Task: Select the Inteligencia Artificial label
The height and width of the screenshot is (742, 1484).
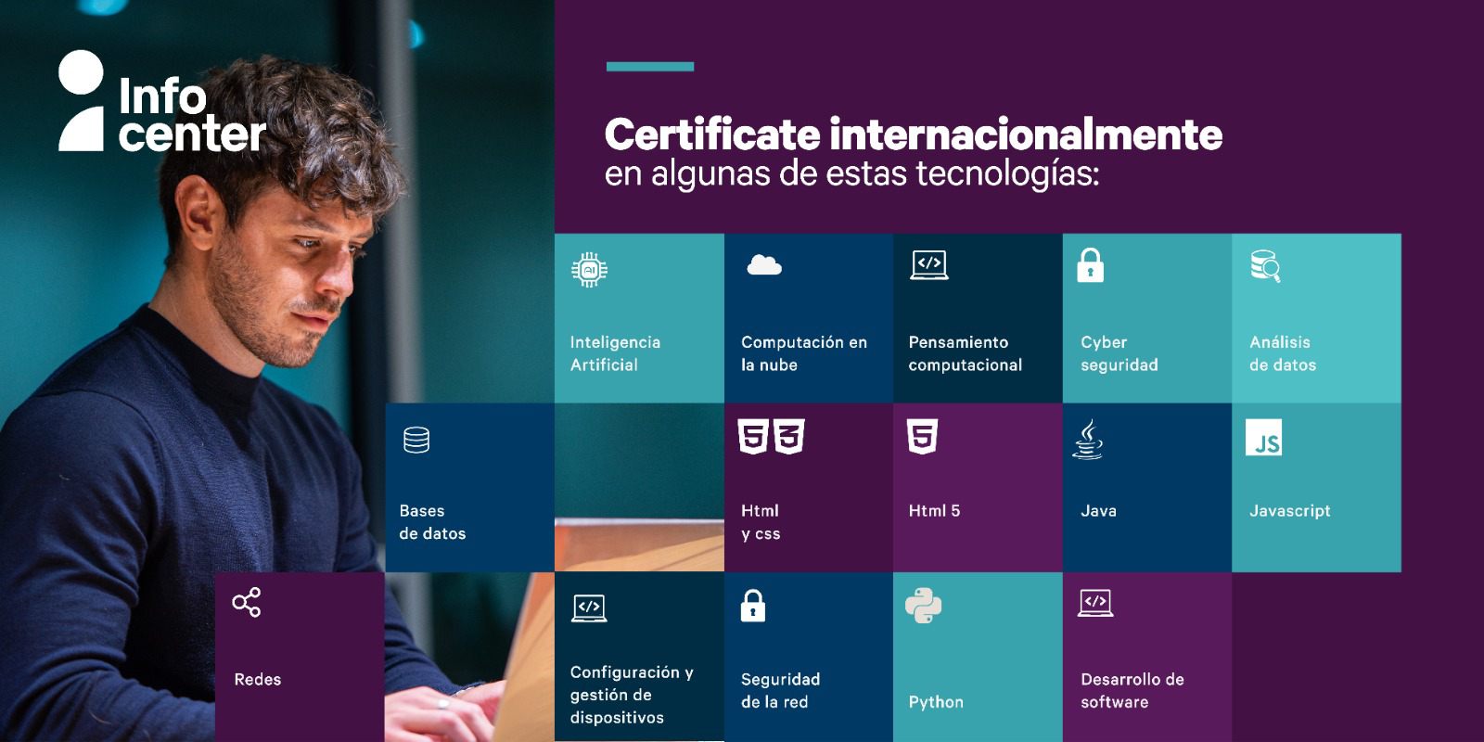Action: pyautogui.click(x=615, y=353)
